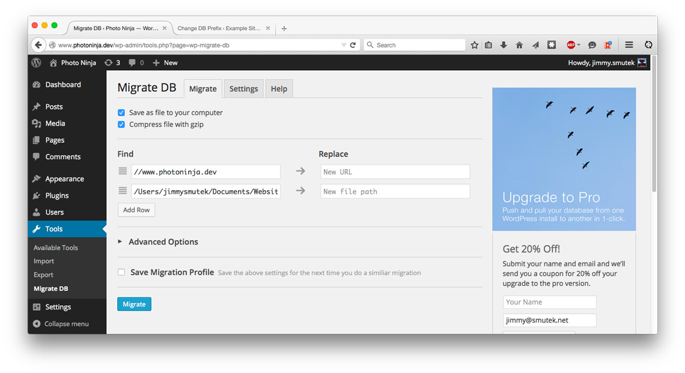Open the 3 pending updates icon
The height and width of the screenshot is (373, 685).
(112, 63)
